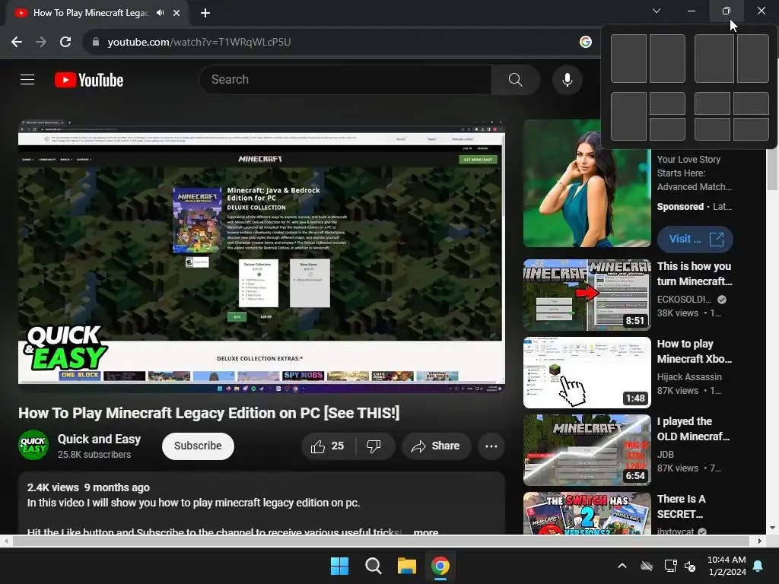Click the Visit sponsored ad button
779x584 pixels.
tap(695, 240)
